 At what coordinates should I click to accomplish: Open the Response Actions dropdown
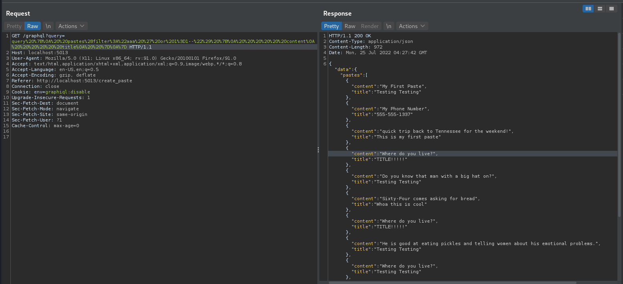pyautogui.click(x=412, y=26)
